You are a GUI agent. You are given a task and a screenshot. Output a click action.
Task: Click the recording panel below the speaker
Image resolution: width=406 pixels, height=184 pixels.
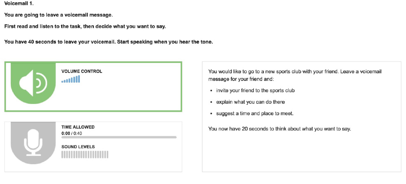pos(93,147)
